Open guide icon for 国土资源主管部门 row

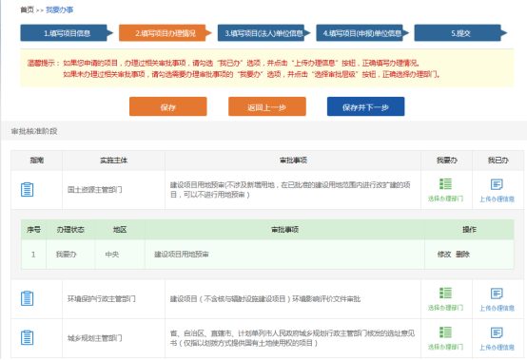click(27, 190)
